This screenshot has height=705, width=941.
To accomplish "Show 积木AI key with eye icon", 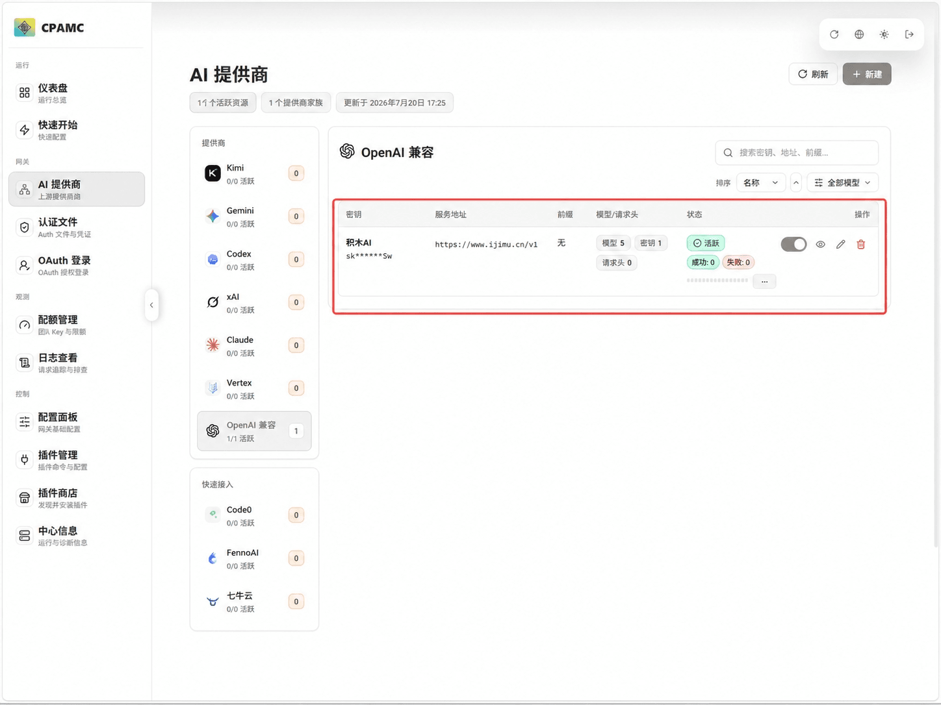I will pos(821,244).
